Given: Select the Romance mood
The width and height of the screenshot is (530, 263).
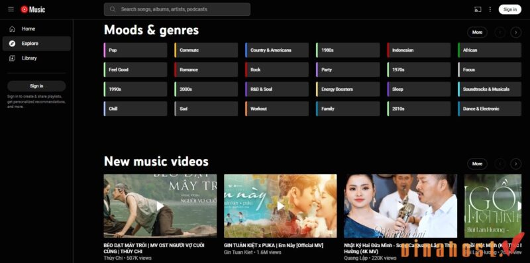Looking at the screenshot, I should (x=206, y=70).
